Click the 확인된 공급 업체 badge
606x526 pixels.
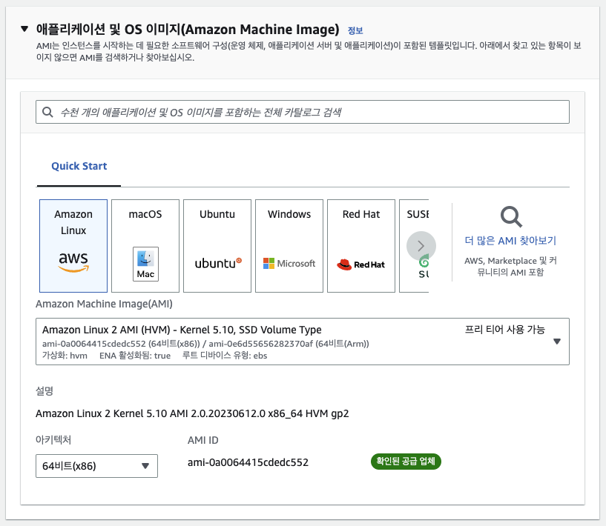tap(406, 462)
